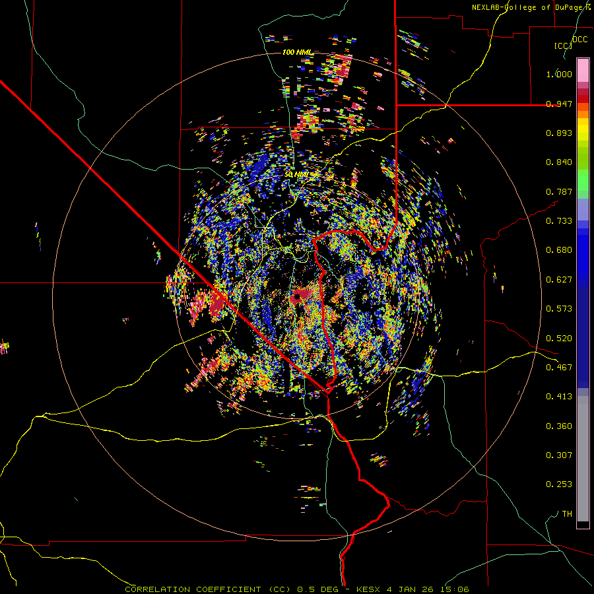This screenshot has width=594, height=594.
Task: Click the black radar site dot at center
Action: (298, 296)
